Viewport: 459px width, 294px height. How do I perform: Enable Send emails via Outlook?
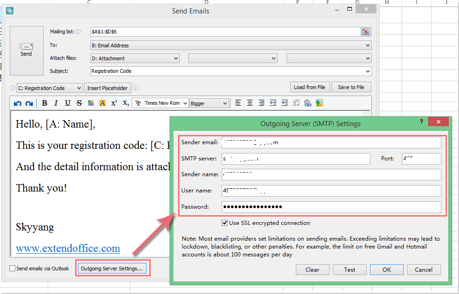click(x=12, y=268)
